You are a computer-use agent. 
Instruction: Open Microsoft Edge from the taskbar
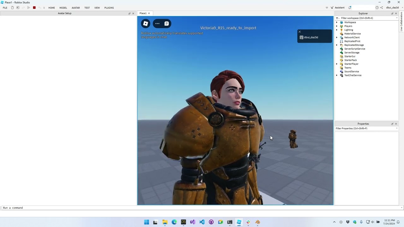[x=174, y=222]
